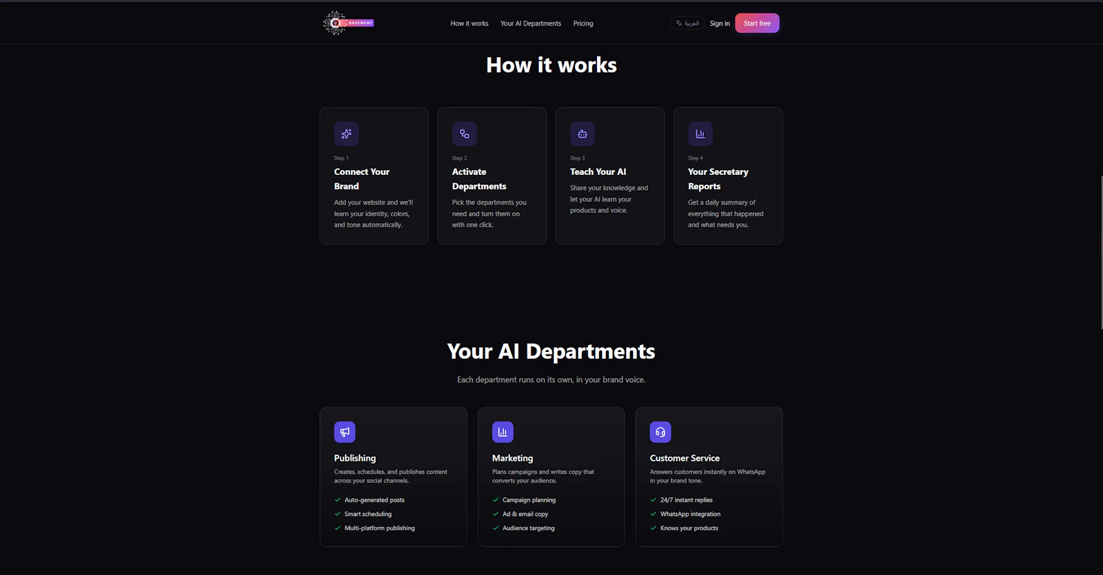The image size is (1103, 575).
Task: Click the 'How it works' section heading
Action: [x=551, y=65]
